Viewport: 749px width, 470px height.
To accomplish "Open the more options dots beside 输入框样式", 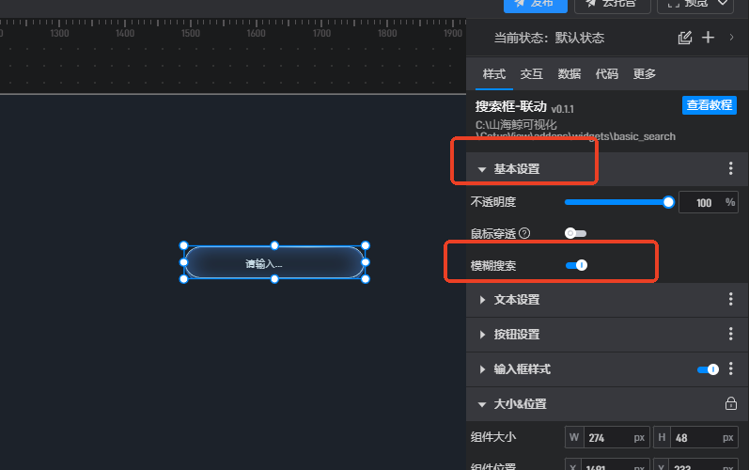I will point(730,368).
